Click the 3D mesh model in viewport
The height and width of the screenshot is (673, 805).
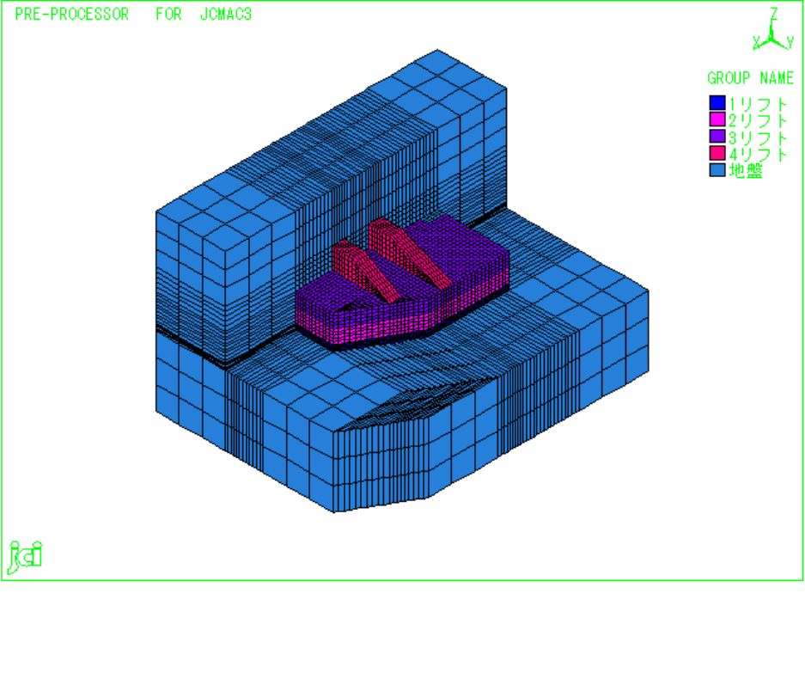(402, 281)
